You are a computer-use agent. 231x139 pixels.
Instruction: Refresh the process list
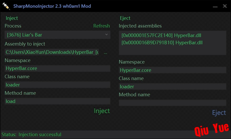(101, 26)
